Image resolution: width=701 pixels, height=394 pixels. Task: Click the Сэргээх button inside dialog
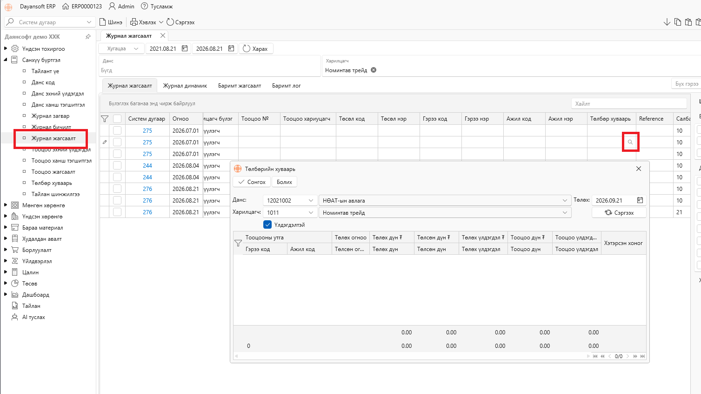(619, 212)
